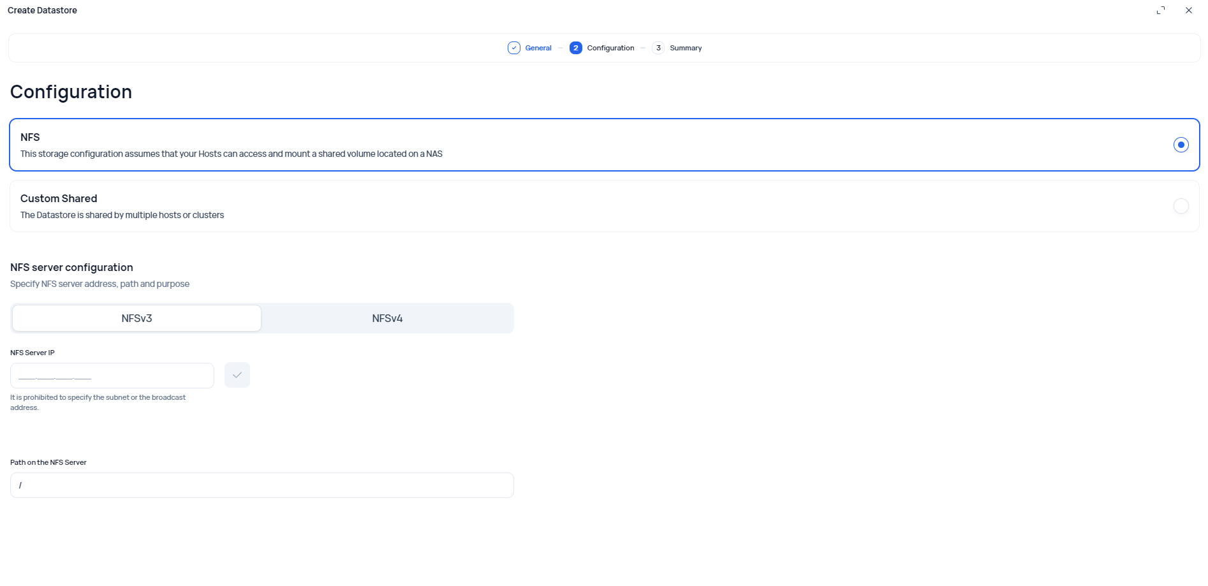The height and width of the screenshot is (586, 1208).
Task: Click the NFS Server IP label
Action: (x=33, y=353)
